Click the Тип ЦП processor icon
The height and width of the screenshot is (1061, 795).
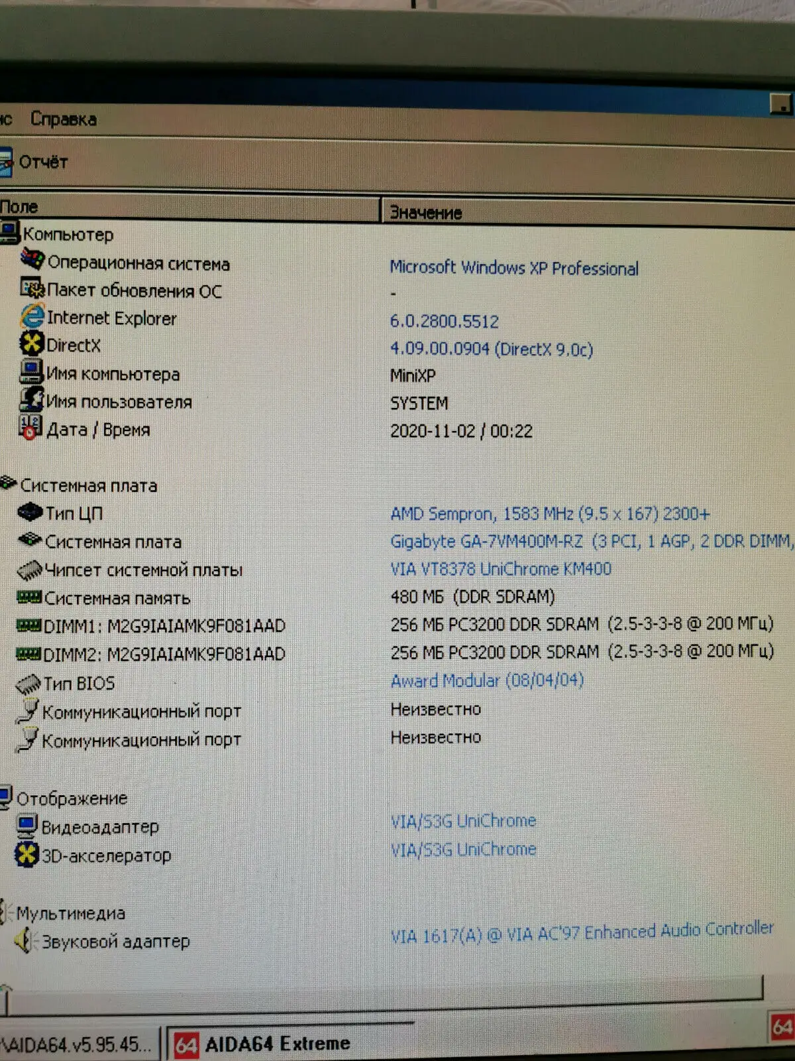[30, 512]
